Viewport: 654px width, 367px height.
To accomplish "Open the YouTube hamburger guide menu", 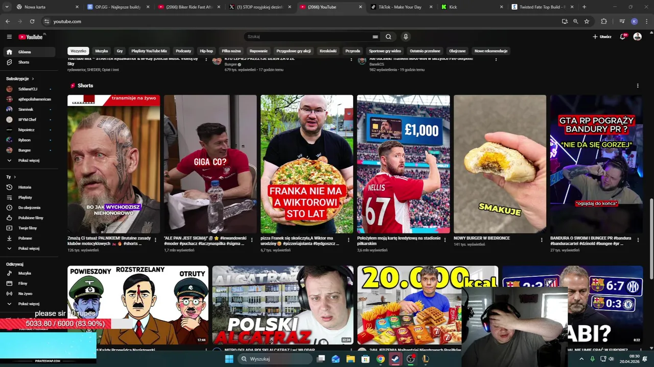I will (x=9, y=37).
